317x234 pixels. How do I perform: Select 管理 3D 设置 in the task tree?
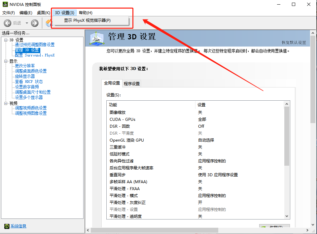27,50
